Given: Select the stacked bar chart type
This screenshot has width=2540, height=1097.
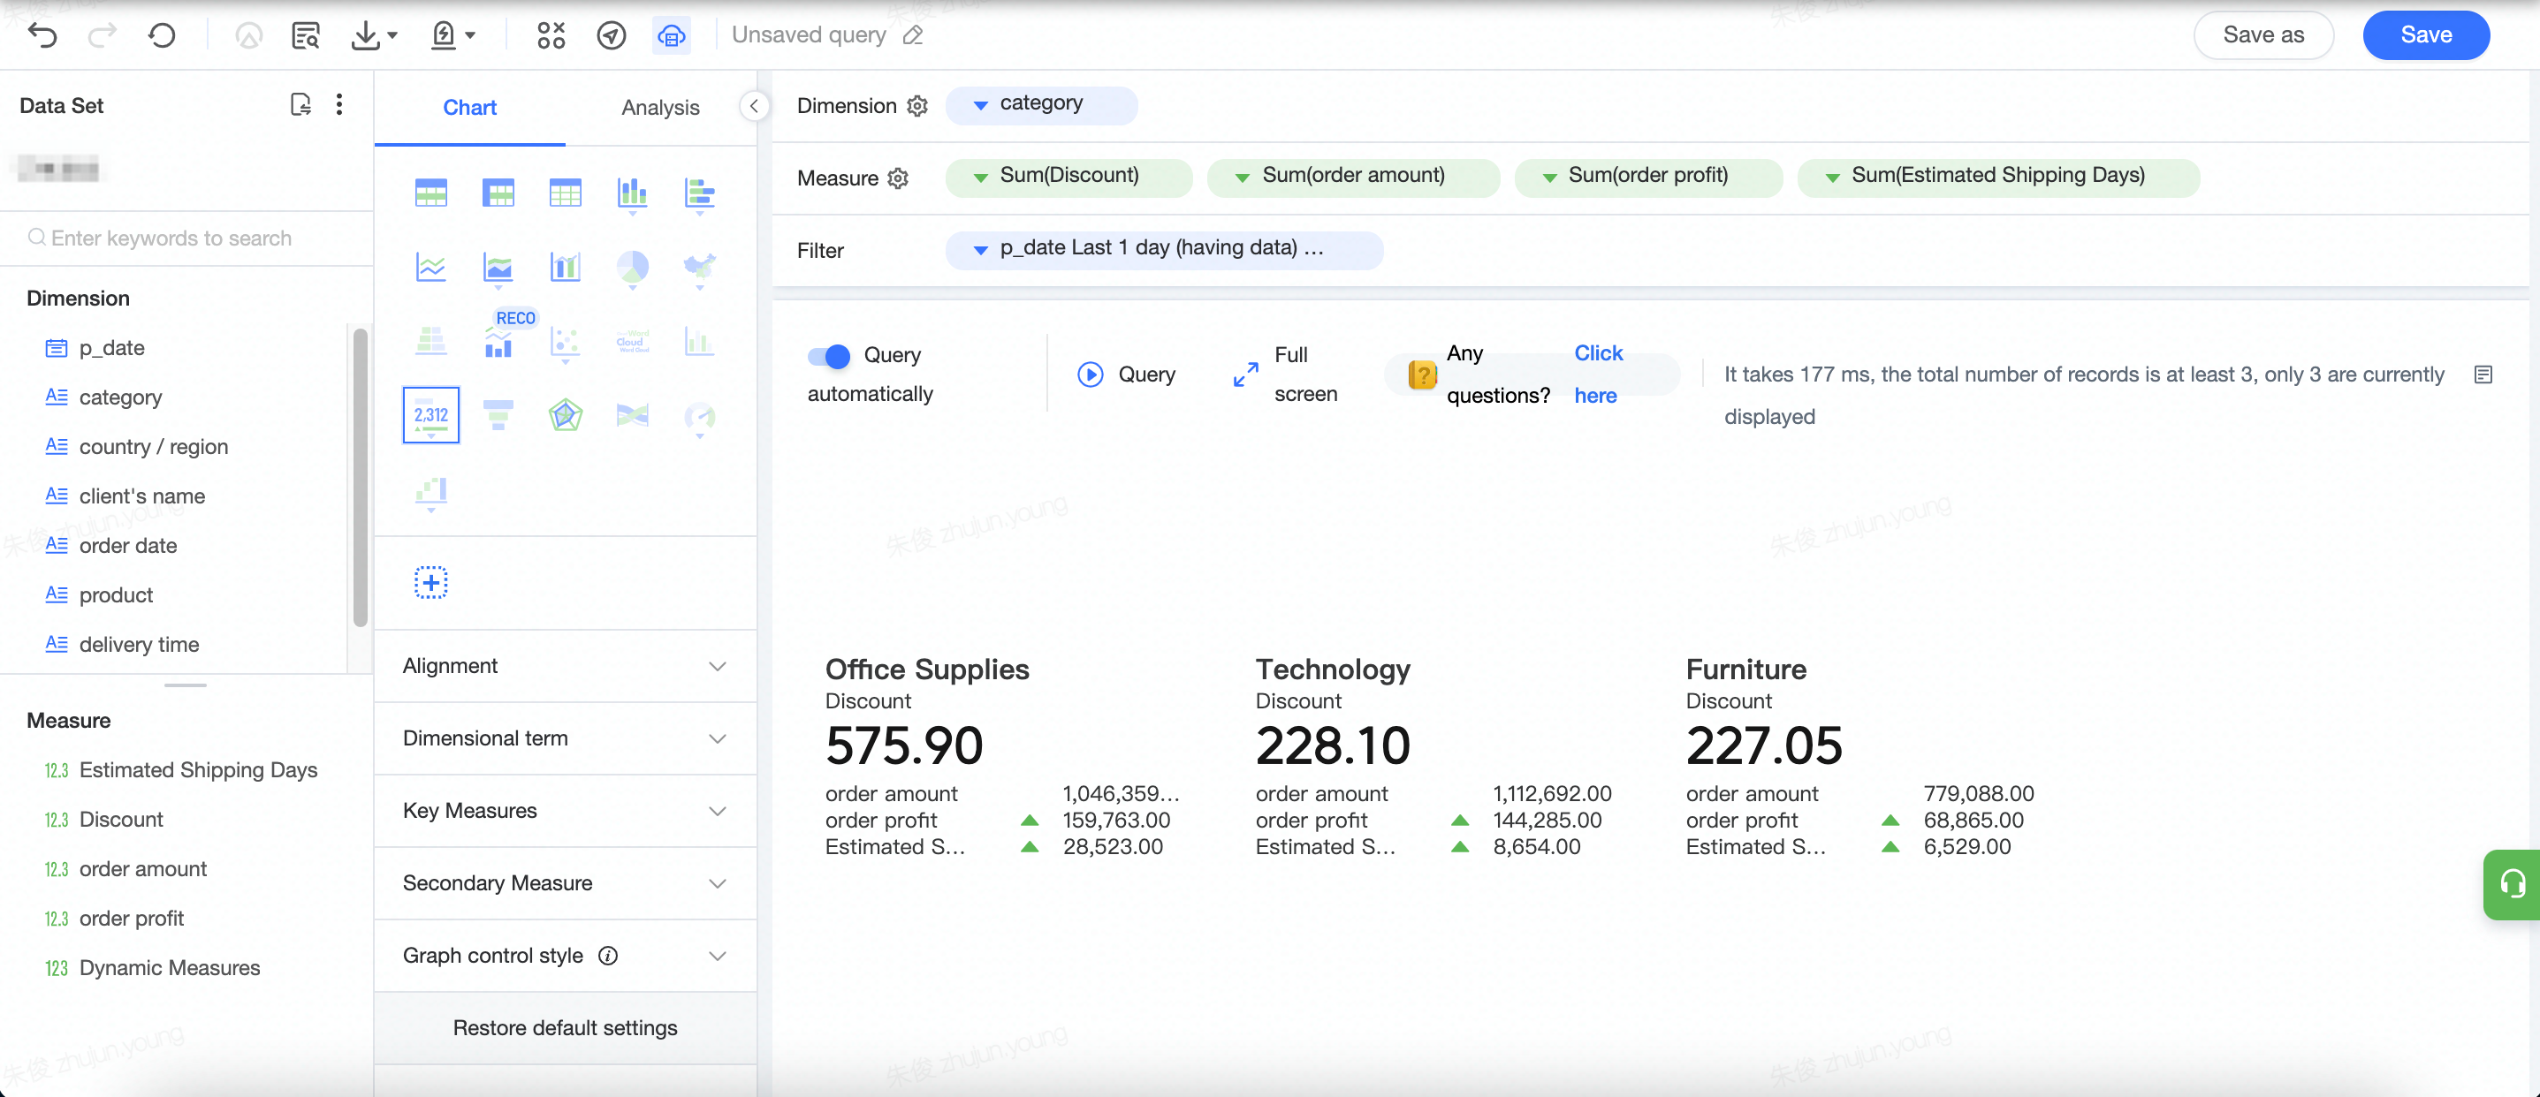Looking at the screenshot, I should pyautogui.click(x=632, y=193).
